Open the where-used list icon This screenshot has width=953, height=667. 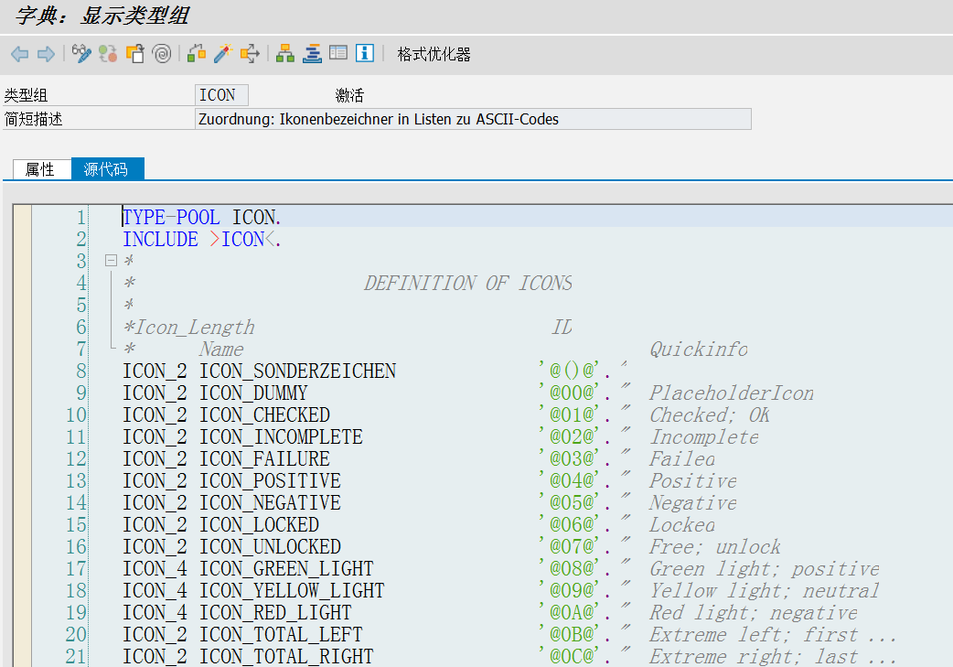click(195, 53)
